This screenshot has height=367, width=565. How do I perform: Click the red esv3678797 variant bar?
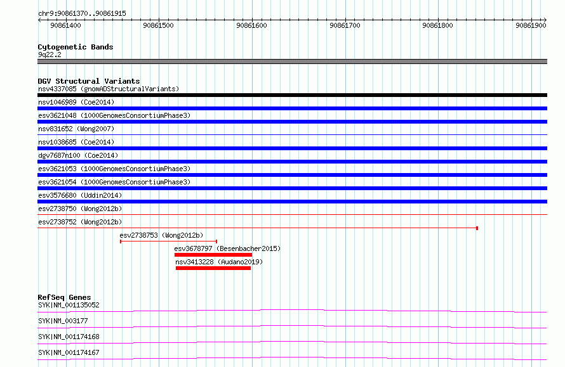(x=213, y=255)
